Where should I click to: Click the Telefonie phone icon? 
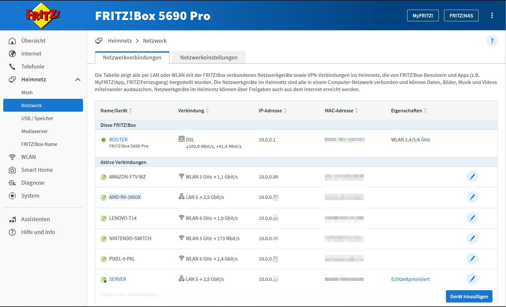point(12,67)
